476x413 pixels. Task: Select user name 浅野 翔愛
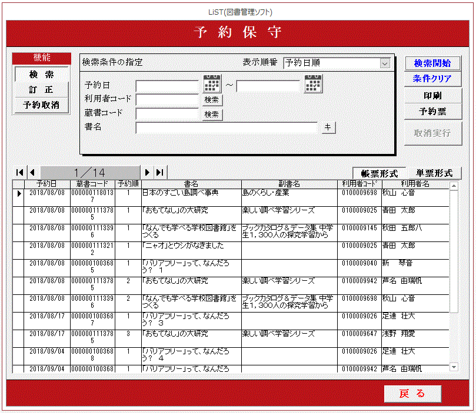coord(415,338)
